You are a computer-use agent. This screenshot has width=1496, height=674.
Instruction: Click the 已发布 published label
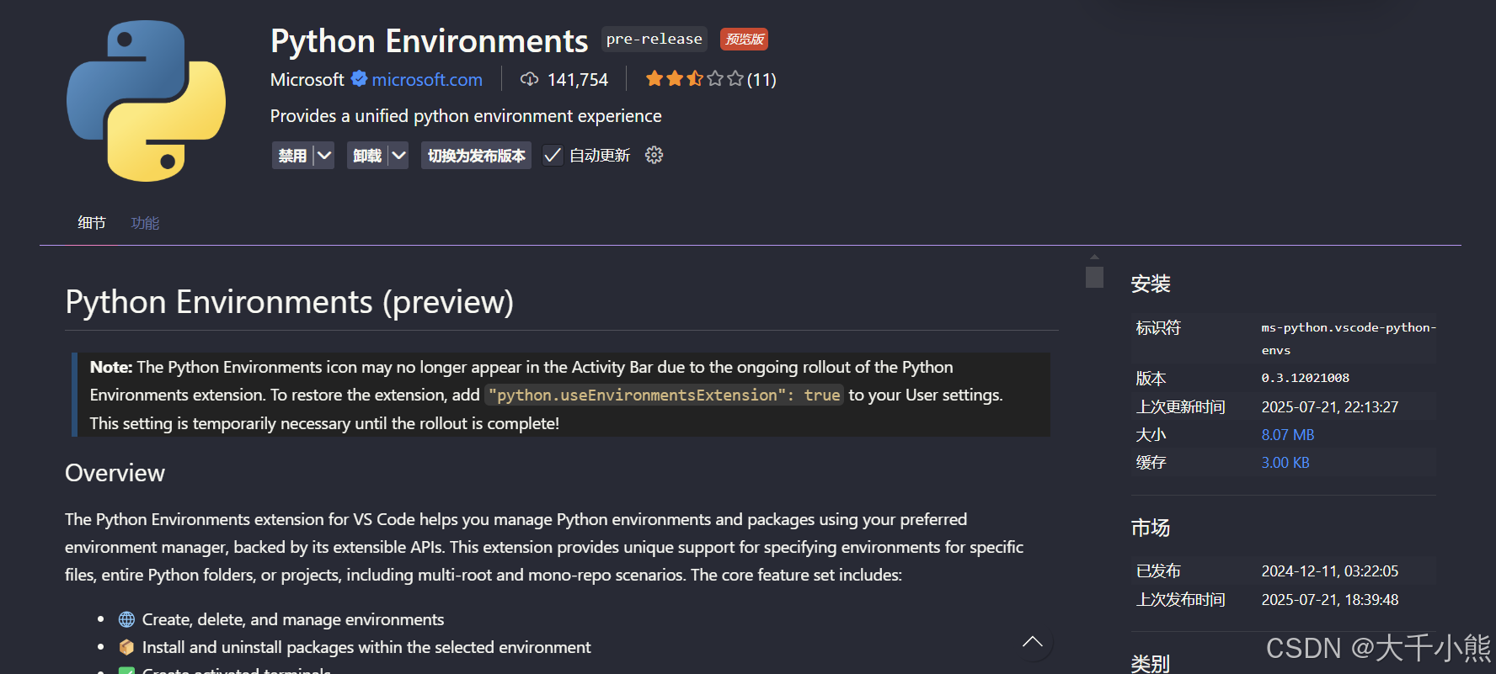[1158, 571]
